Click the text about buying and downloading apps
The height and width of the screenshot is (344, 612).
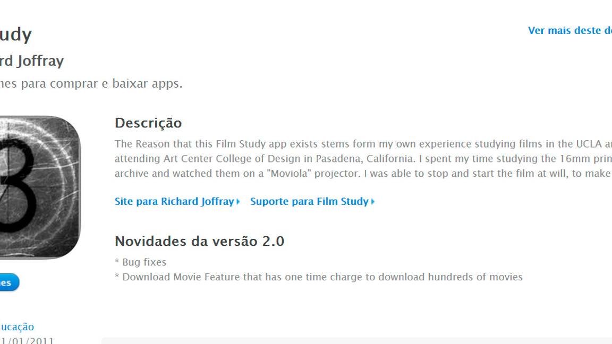90,84
